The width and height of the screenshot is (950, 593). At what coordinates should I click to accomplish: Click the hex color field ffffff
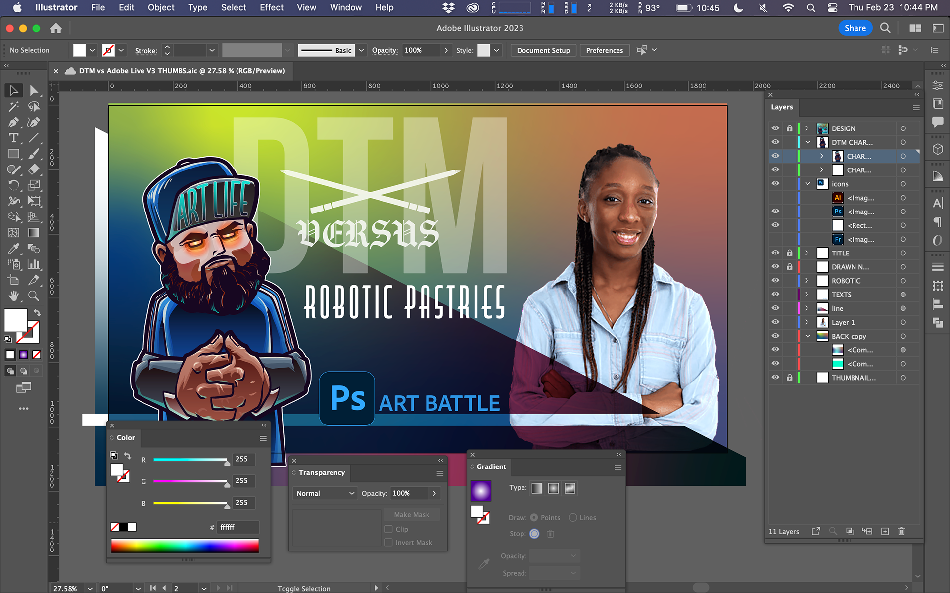click(238, 527)
